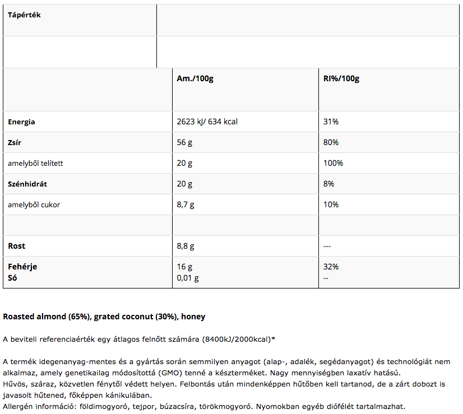Click the 80% fat reference value

coord(331,142)
